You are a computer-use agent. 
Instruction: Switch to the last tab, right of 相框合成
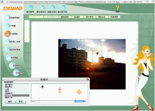click(114, 17)
